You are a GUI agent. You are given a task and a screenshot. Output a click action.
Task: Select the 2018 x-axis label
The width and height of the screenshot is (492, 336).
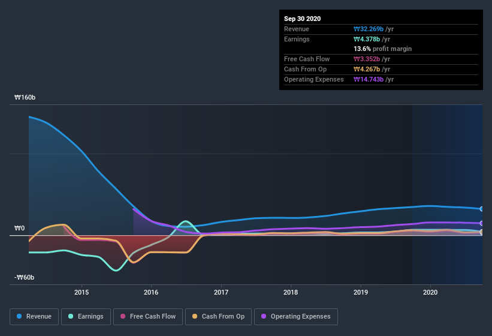coord(291,292)
